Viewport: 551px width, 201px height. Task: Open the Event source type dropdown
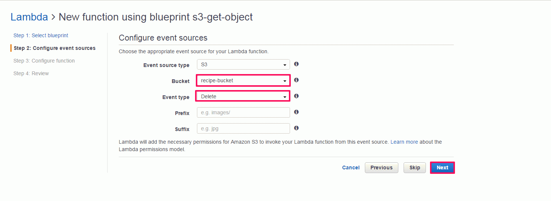[x=243, y=64]
